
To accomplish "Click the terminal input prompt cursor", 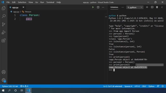I will (114, 70).
